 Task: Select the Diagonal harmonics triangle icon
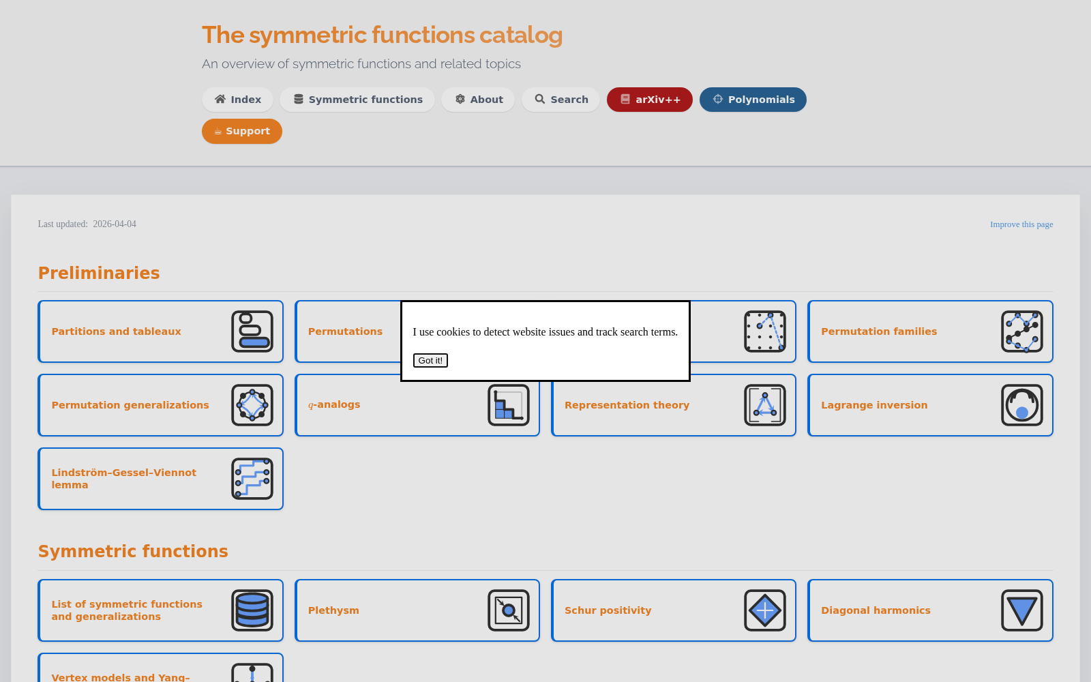click(1022, 610)
